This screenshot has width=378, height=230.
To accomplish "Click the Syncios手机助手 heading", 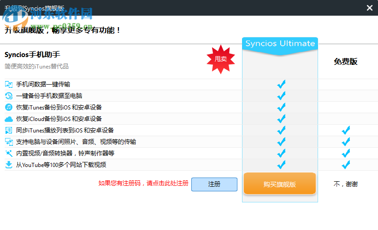I will pyautogui.click(x=32, y=55).
